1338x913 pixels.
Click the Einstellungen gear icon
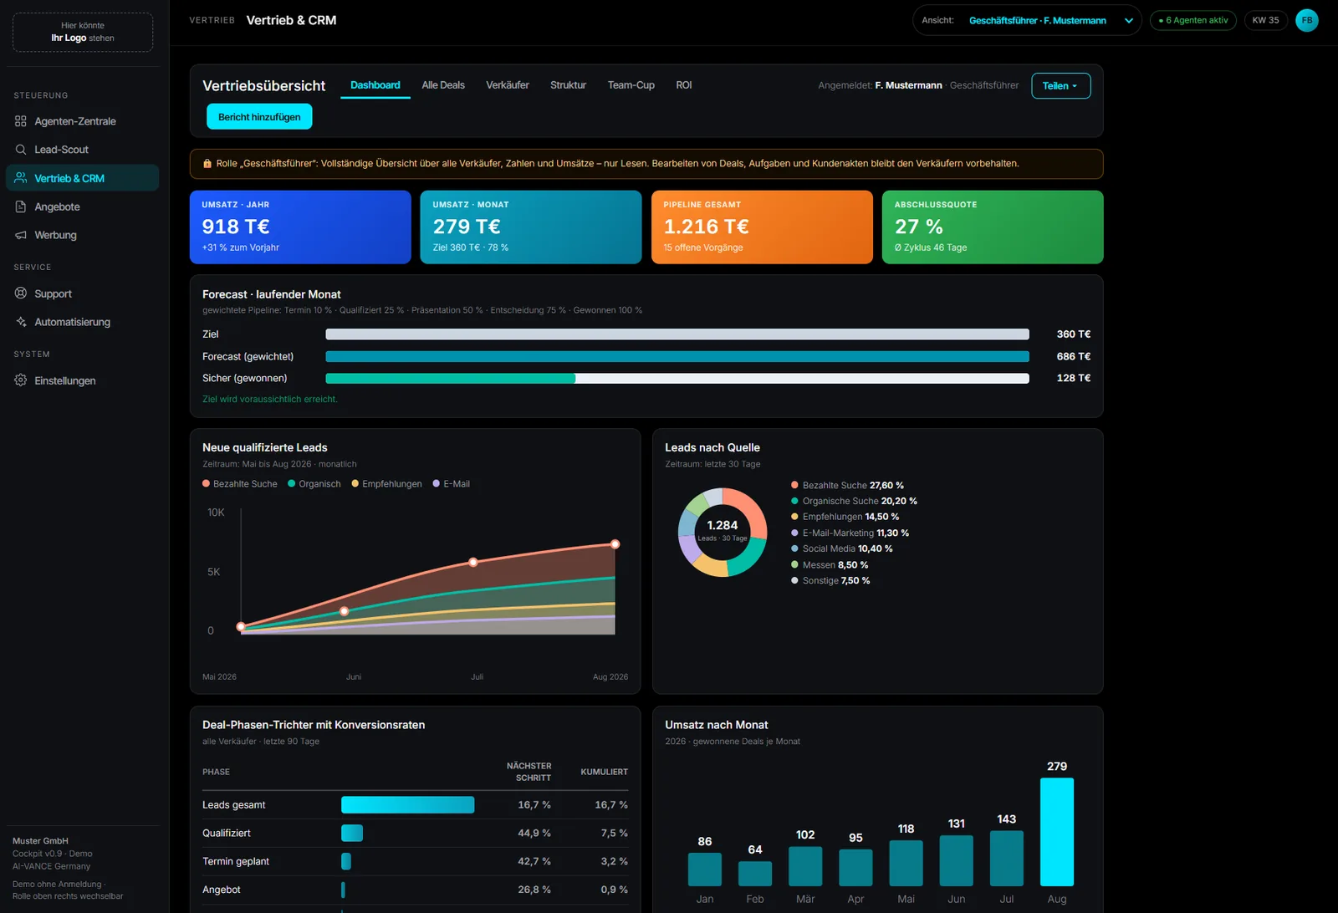coord(21,380)
